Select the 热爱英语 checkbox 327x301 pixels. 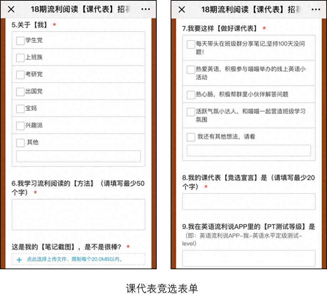pos(191,70)
